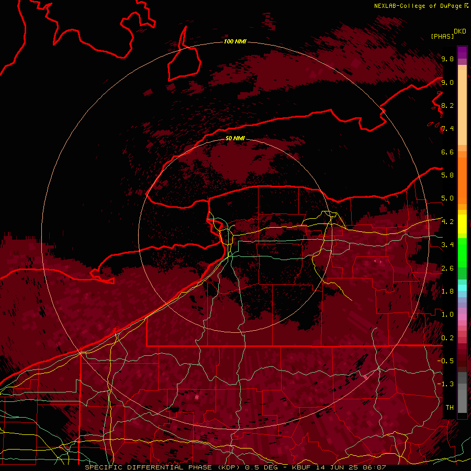Viewport: 471px width, 471px height.
Task: Click the TH threshold label
Action: click(x=450, y=408)
